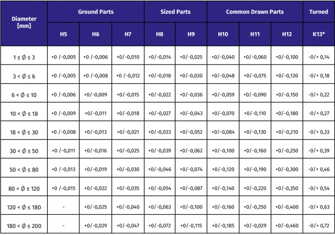
Task: Click the 180 < Ø ≤ 200 row label
Action: [24, 226]
